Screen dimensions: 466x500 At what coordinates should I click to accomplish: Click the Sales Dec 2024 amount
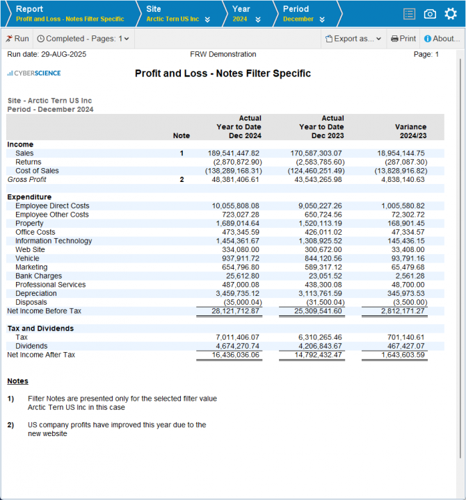point(233,153)
